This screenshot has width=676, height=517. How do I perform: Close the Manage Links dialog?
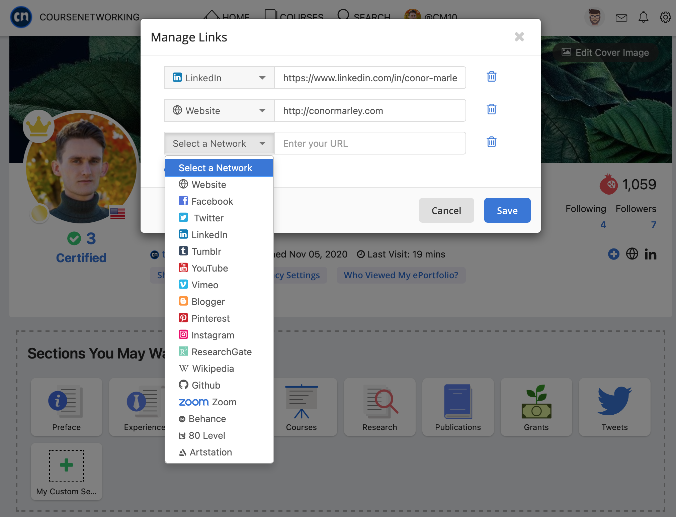519,37
